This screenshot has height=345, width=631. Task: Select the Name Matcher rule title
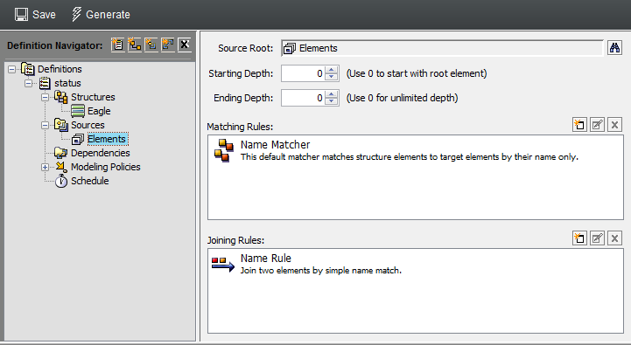click(276, 145)
